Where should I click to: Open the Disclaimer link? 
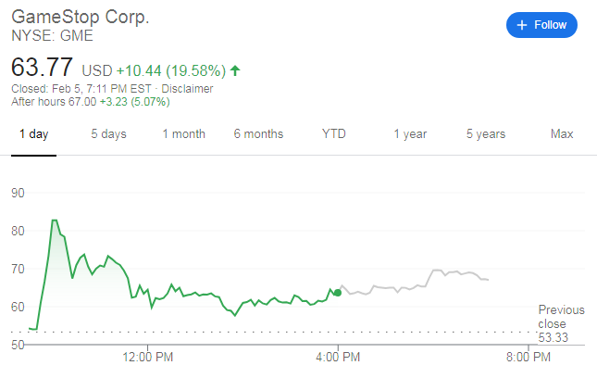(x=188, y=89)
